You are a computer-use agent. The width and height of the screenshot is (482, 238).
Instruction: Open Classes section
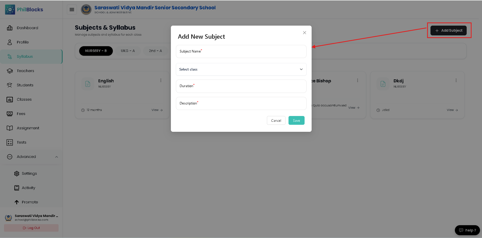31,99
